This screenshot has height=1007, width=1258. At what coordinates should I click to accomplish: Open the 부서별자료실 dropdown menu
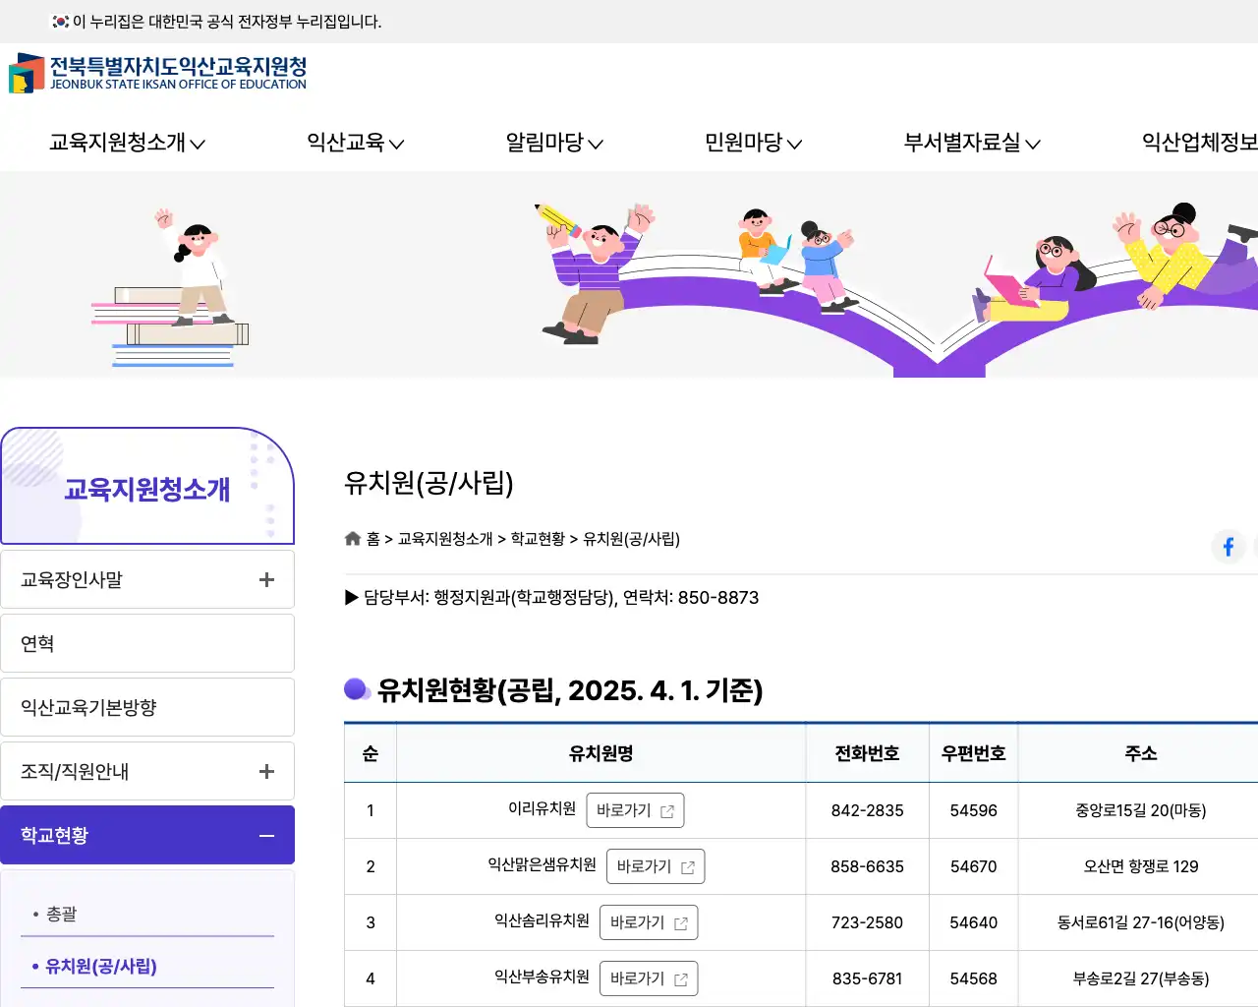pyautogui.click(x=968, y=143)
